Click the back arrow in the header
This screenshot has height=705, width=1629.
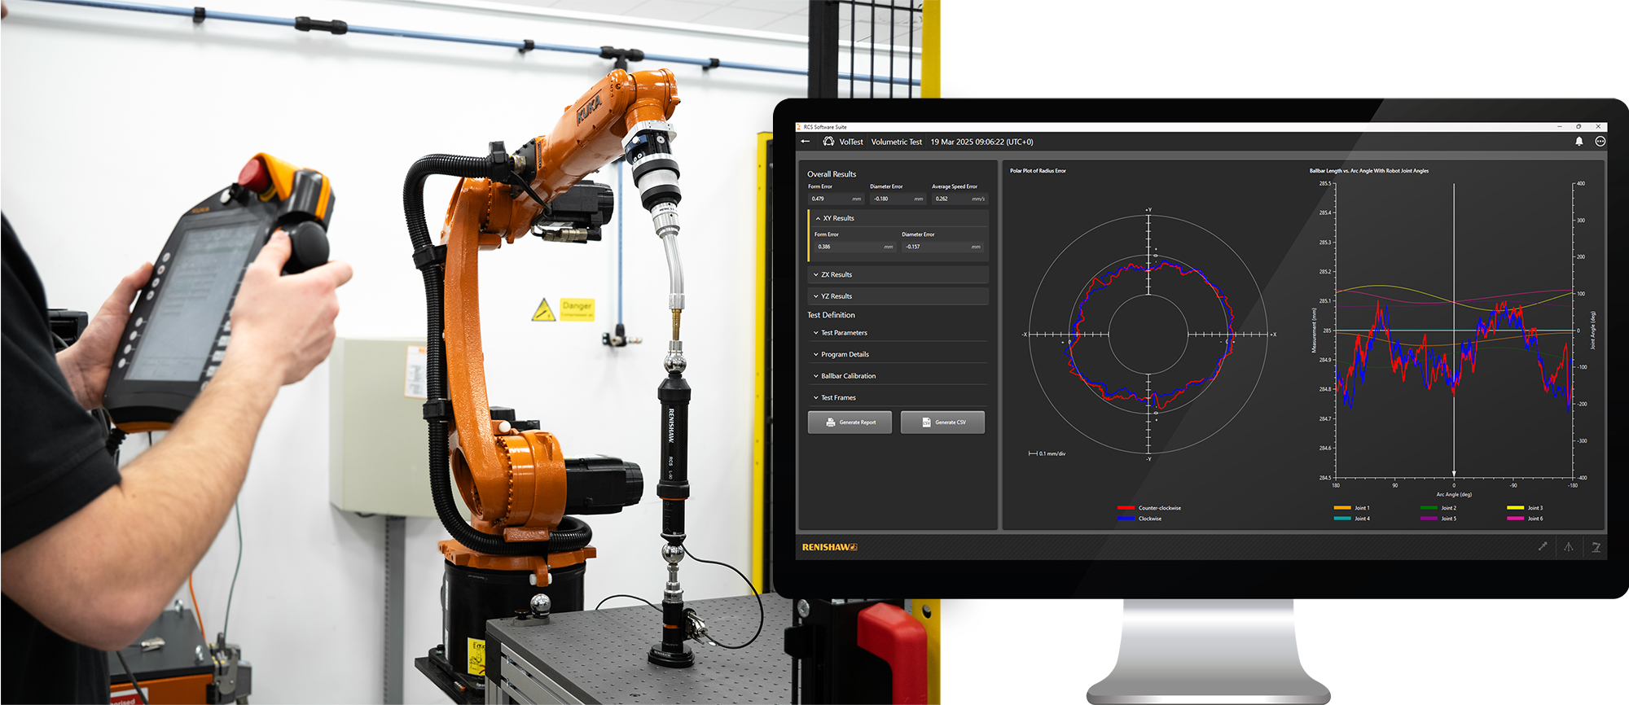pos(806,142)
